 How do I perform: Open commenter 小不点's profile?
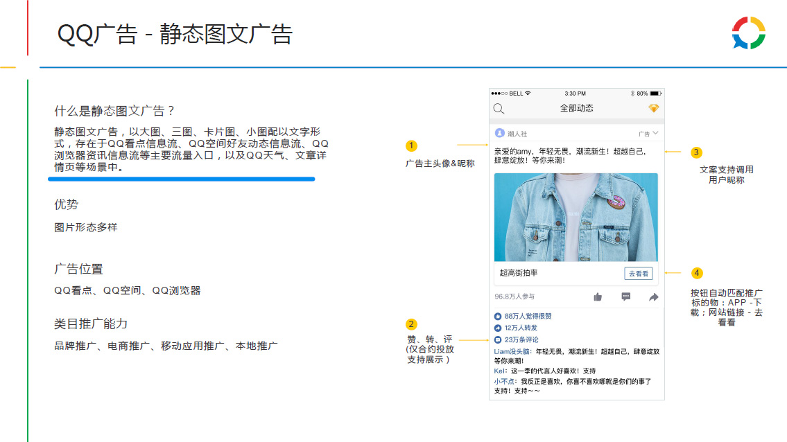[x=504, y=382]
